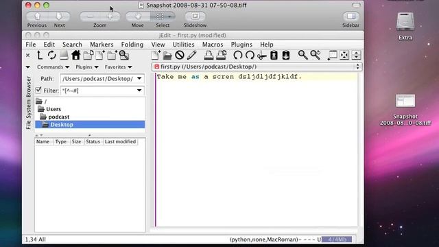Open the View menu
The width and height of the screenshot is (439, 247).
(158, 45)
